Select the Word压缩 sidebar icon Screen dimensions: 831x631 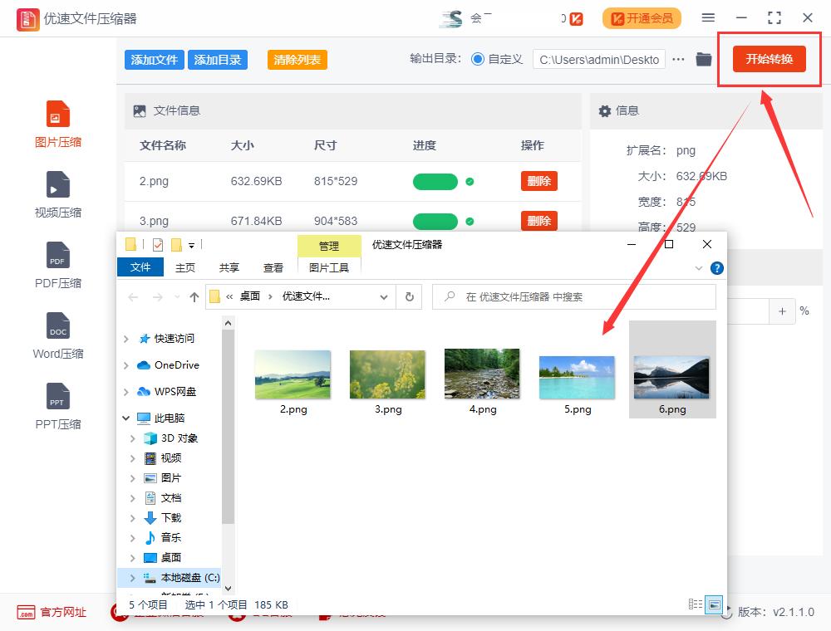click(57, 335)
